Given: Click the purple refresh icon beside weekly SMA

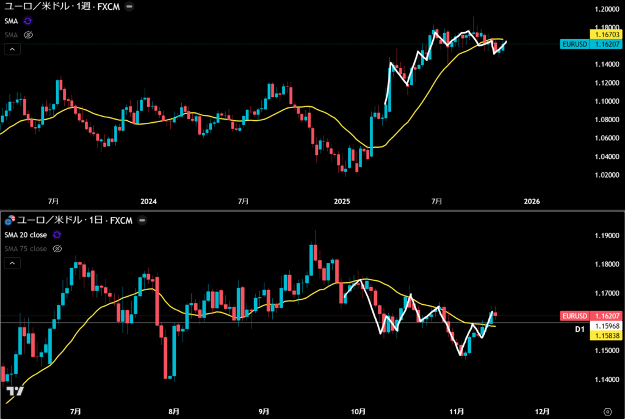Looking at the screenshot, I should [27, 21].
